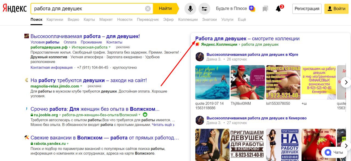Open the Знатоки tab

click(209, 19)
